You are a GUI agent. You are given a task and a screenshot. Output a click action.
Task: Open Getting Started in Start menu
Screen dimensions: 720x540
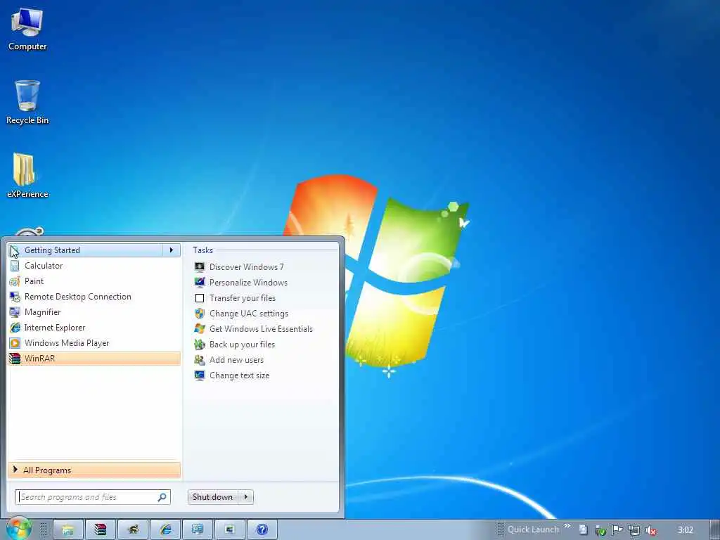pos(85,250)
